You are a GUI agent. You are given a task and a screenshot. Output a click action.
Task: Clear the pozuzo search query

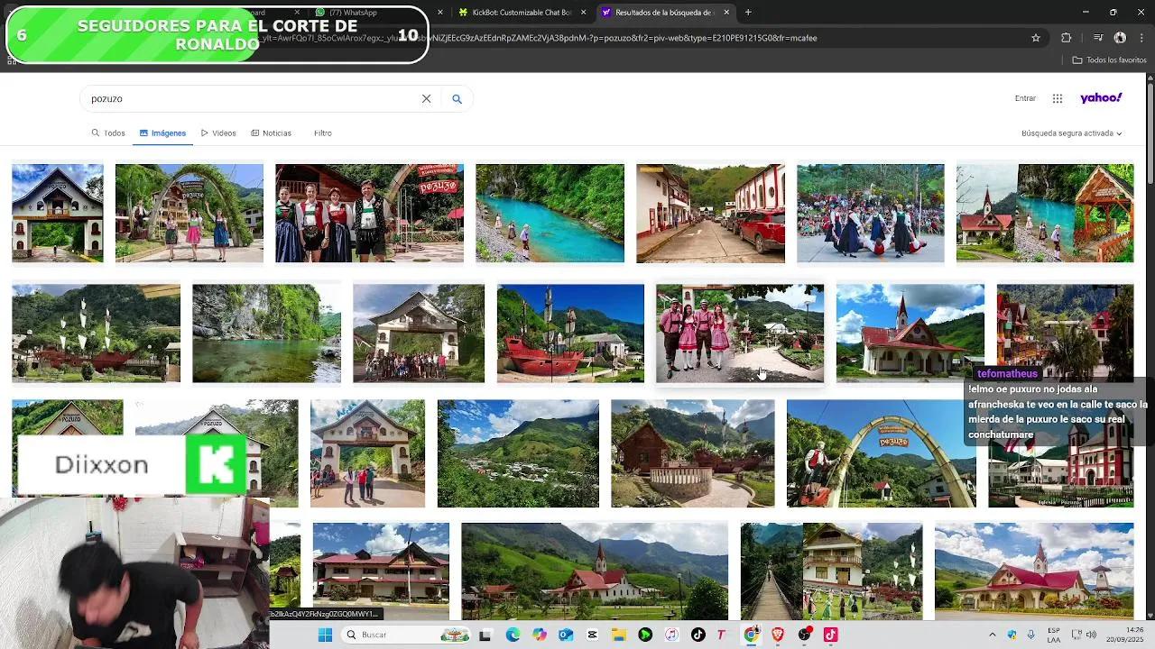pyautogui.click(x=426, y=98)
